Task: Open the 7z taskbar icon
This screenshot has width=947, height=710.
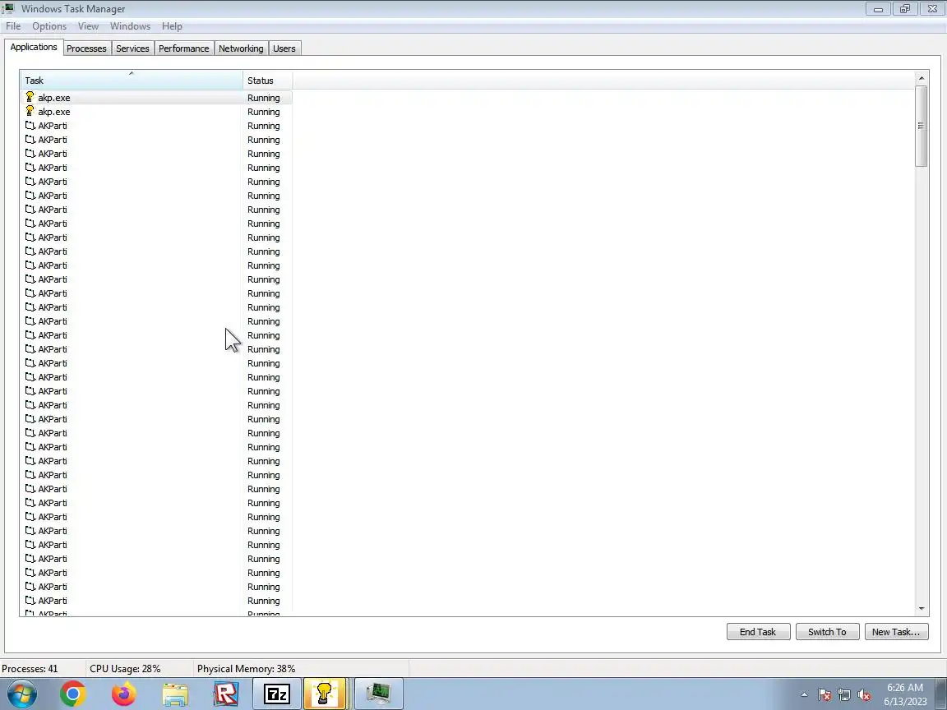Action: tap(276, 694)
